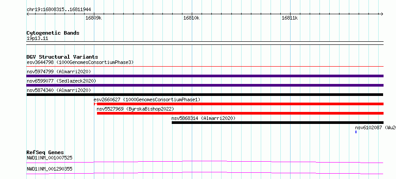
Task: Click the 19p13.11 band label
Action: pos(37,39)
